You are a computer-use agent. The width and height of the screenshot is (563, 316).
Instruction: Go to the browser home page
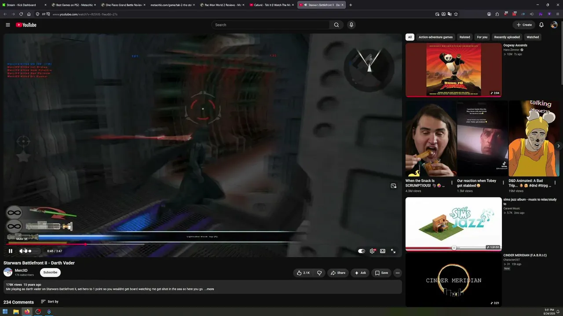(x=29, y=14)
